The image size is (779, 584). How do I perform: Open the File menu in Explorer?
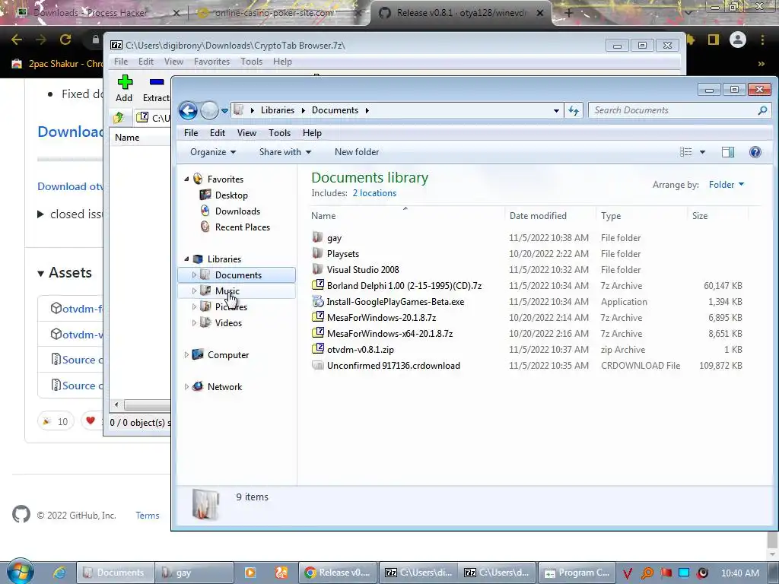tap(191, 133)
